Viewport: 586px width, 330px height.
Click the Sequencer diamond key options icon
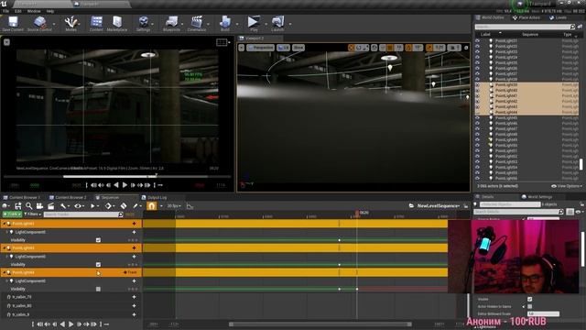[108, 205]
